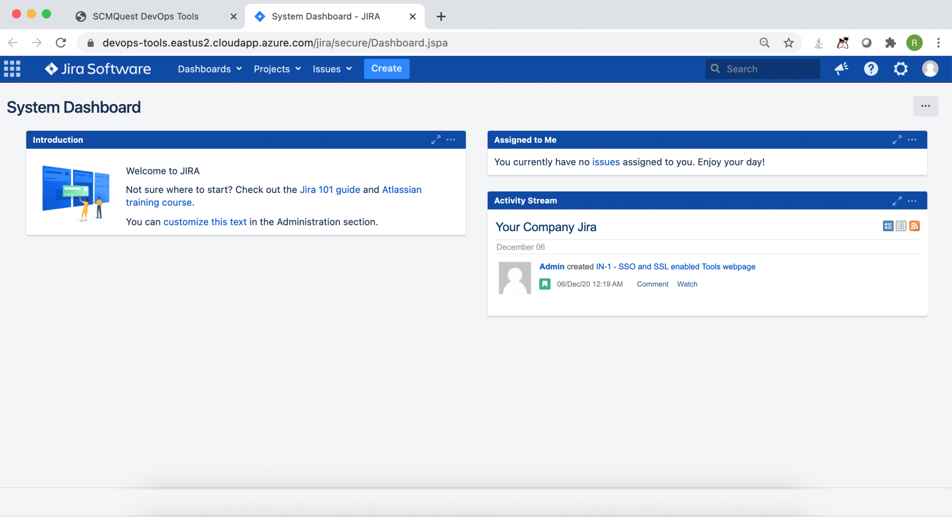Expand the Issues dropdown menu

[331, 68]
